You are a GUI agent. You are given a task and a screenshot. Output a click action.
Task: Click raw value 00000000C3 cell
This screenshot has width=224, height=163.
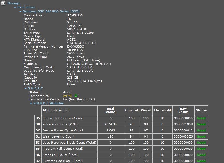click(183, 136)
